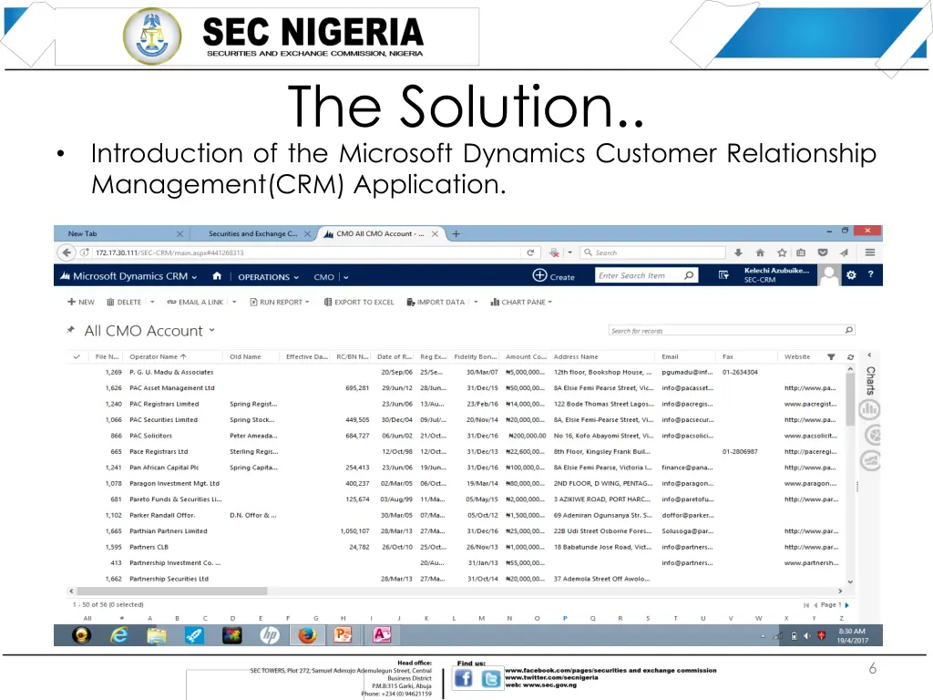
Task: Open Access from the taskbar
Action: click(382, 635)
